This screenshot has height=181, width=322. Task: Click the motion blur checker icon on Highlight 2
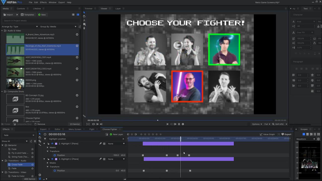point(104,159)
